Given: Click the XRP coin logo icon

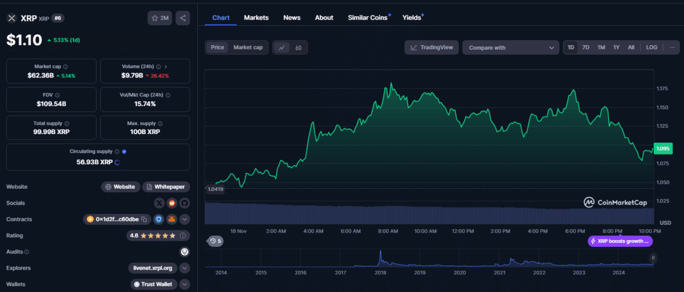Looking at the screenshot, I should pos(11,18).
